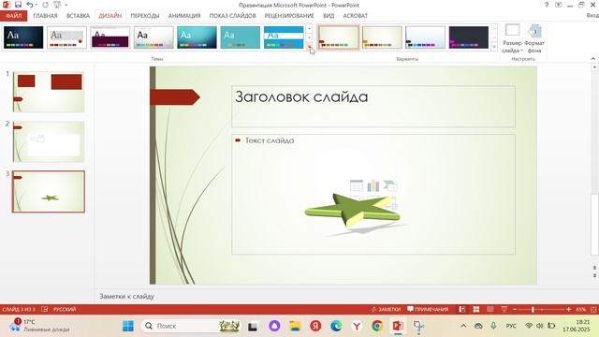Switch to Slide Sorter view

point(476,309)
